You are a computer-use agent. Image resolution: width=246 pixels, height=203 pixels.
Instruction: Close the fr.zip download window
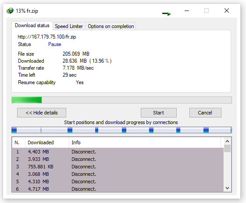(x=227, y=11)
